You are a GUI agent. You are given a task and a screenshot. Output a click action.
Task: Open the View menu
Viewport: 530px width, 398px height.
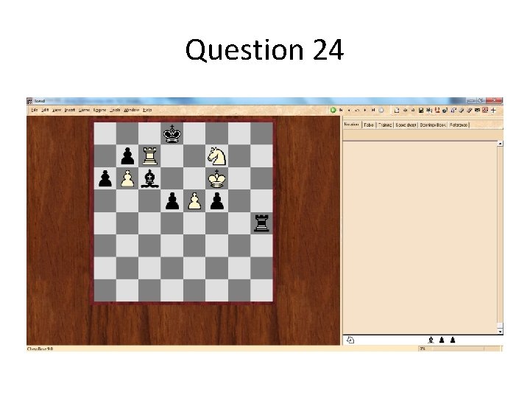(x=57, y=110)
